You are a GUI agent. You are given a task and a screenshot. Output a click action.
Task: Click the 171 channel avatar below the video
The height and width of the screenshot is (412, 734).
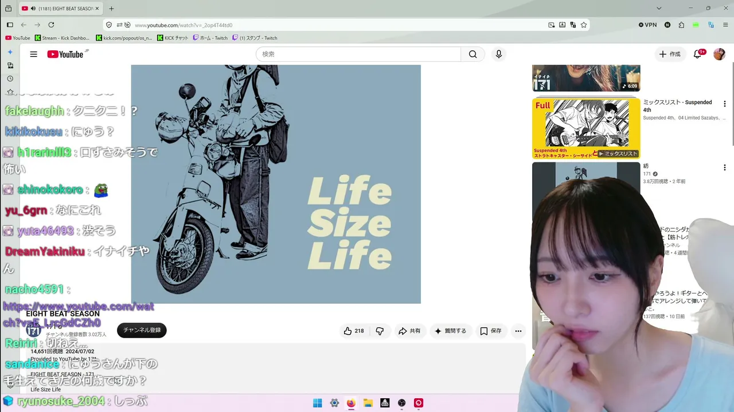coord(33,330)
